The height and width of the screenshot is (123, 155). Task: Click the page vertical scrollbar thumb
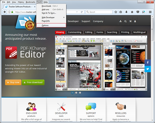point(152,29)
